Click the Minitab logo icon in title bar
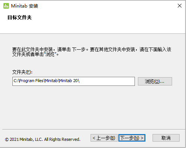This screenshot has width=186, height=148. pos(6,6)
